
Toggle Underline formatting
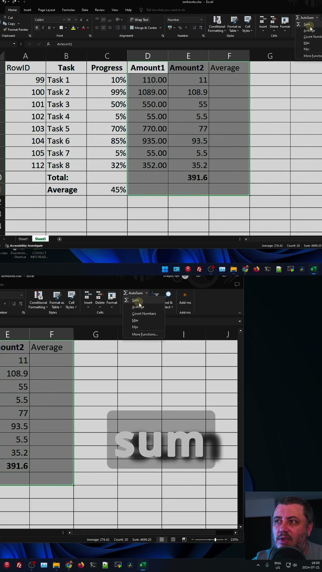point(49,28)
